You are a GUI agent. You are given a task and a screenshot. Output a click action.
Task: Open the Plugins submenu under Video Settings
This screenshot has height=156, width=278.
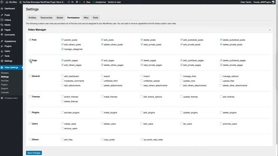(4, 84)
